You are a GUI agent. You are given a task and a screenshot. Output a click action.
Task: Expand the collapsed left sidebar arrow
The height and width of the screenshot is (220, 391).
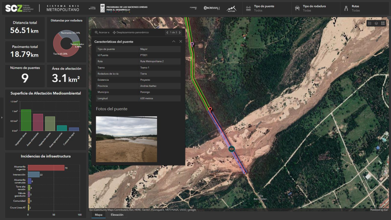tap(2, 117)
